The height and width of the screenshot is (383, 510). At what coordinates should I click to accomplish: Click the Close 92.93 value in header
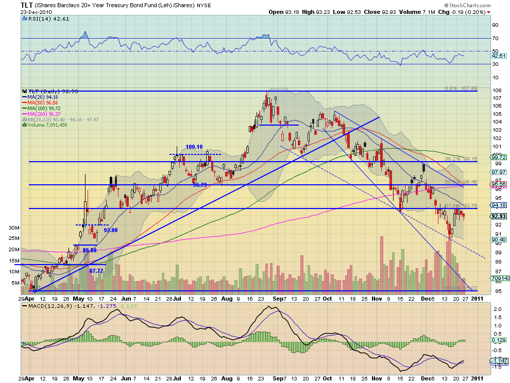380,12
